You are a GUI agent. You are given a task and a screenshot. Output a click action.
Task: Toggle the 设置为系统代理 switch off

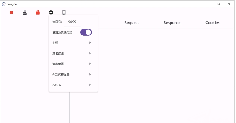pos(86,32)
